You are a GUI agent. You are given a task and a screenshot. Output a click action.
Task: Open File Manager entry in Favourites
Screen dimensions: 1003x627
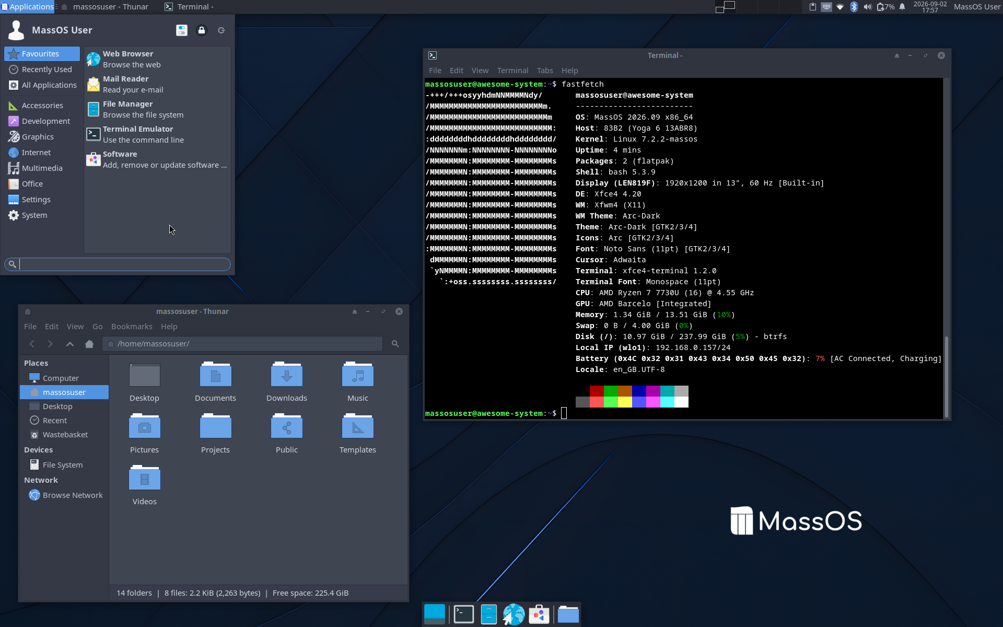(x=157, y=109)
